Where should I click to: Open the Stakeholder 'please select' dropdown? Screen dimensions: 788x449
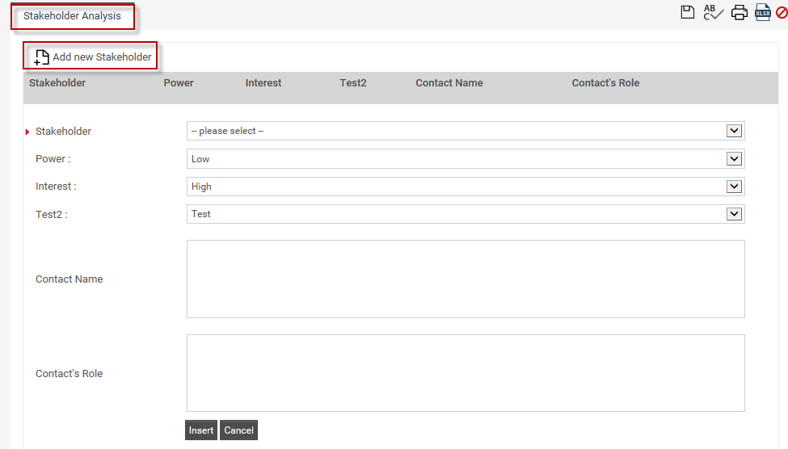466,131
